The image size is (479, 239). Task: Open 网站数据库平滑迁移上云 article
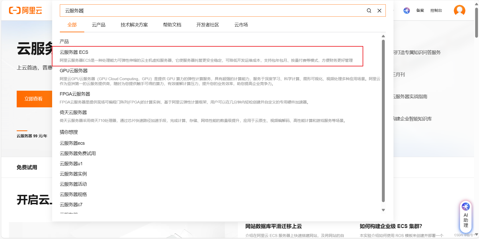coord(274,226)
